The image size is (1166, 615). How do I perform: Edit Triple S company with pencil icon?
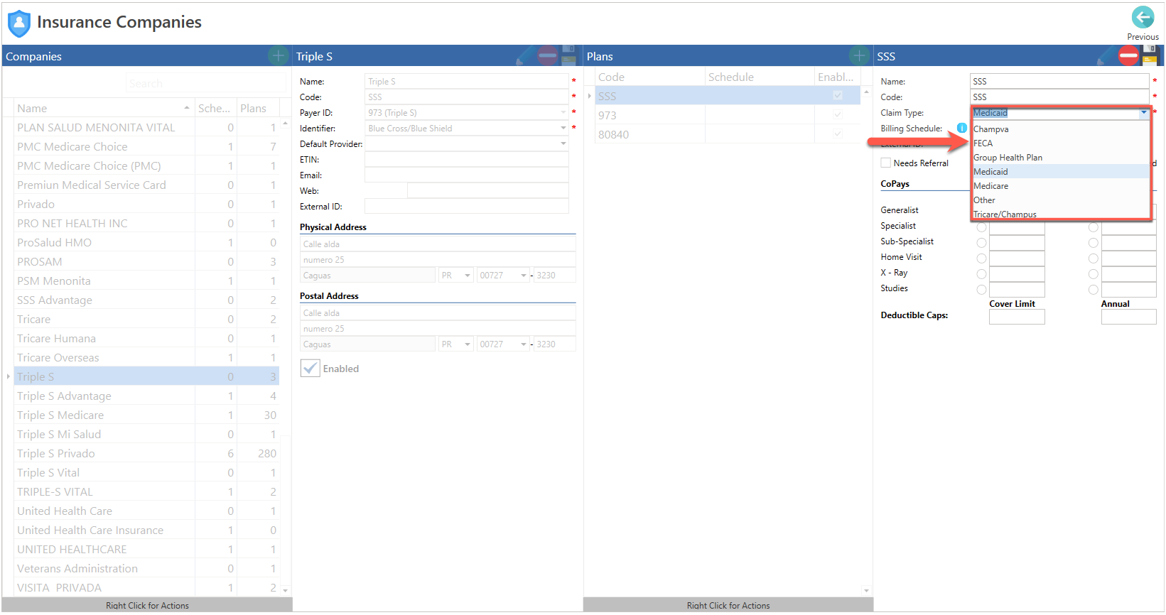pyautogui.click(x=525, y=55)
